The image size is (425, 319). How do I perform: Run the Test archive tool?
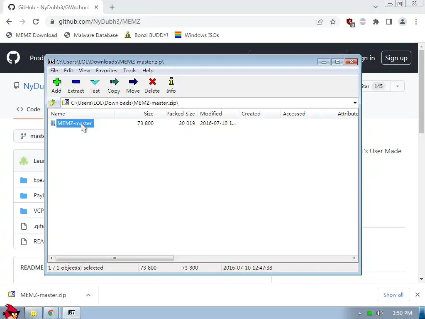(x=95, y=86)
